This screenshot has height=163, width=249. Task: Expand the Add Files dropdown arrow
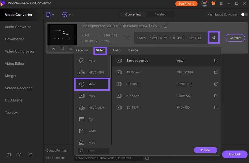coord(53,15)
